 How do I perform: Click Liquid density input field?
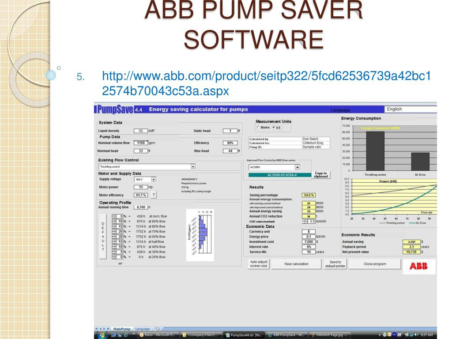(x=141, y=131)
